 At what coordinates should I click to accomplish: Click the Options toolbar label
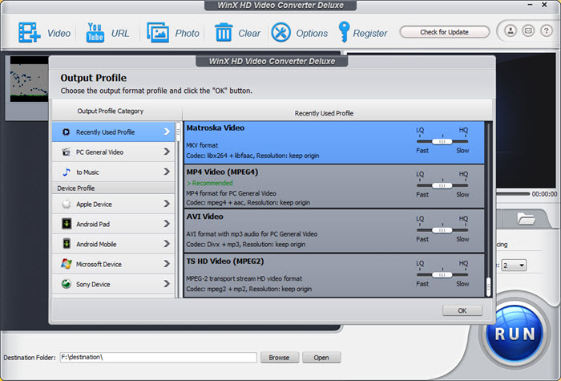(x=312, y=34)
